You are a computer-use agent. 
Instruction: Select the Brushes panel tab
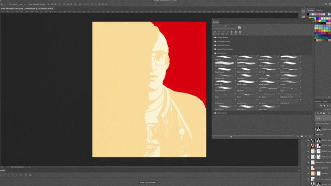tap(216, 22)
